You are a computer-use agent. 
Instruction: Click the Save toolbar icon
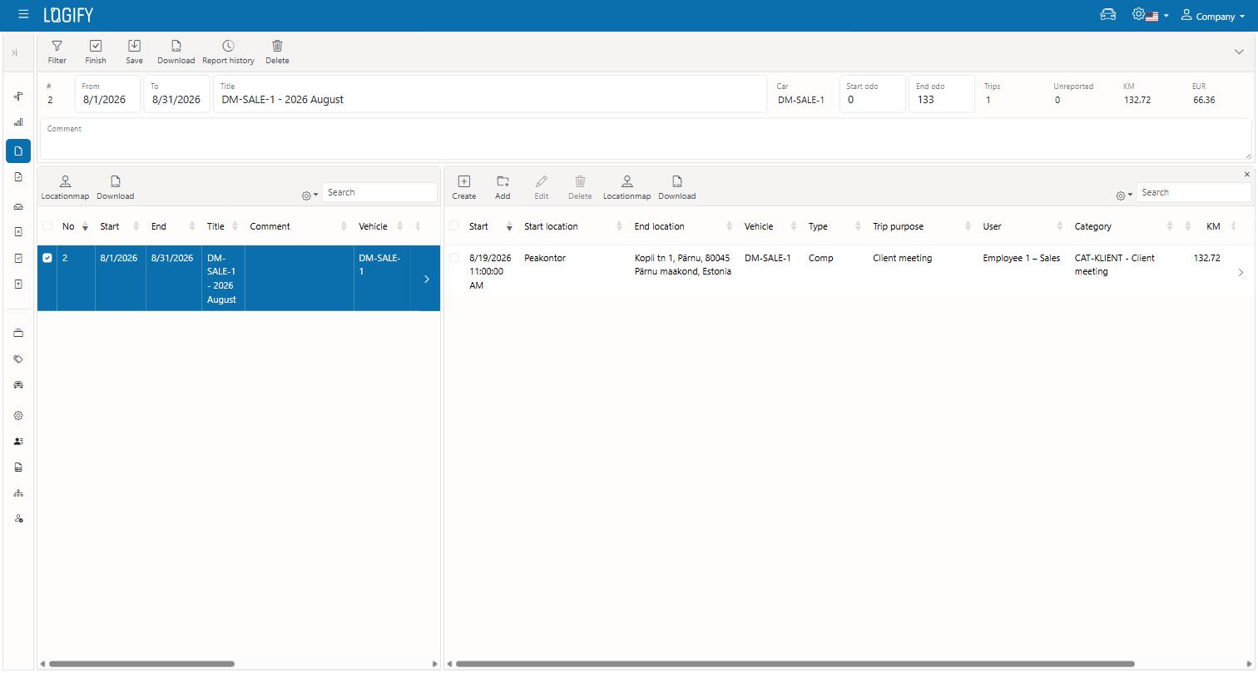(x=134, y=52)
